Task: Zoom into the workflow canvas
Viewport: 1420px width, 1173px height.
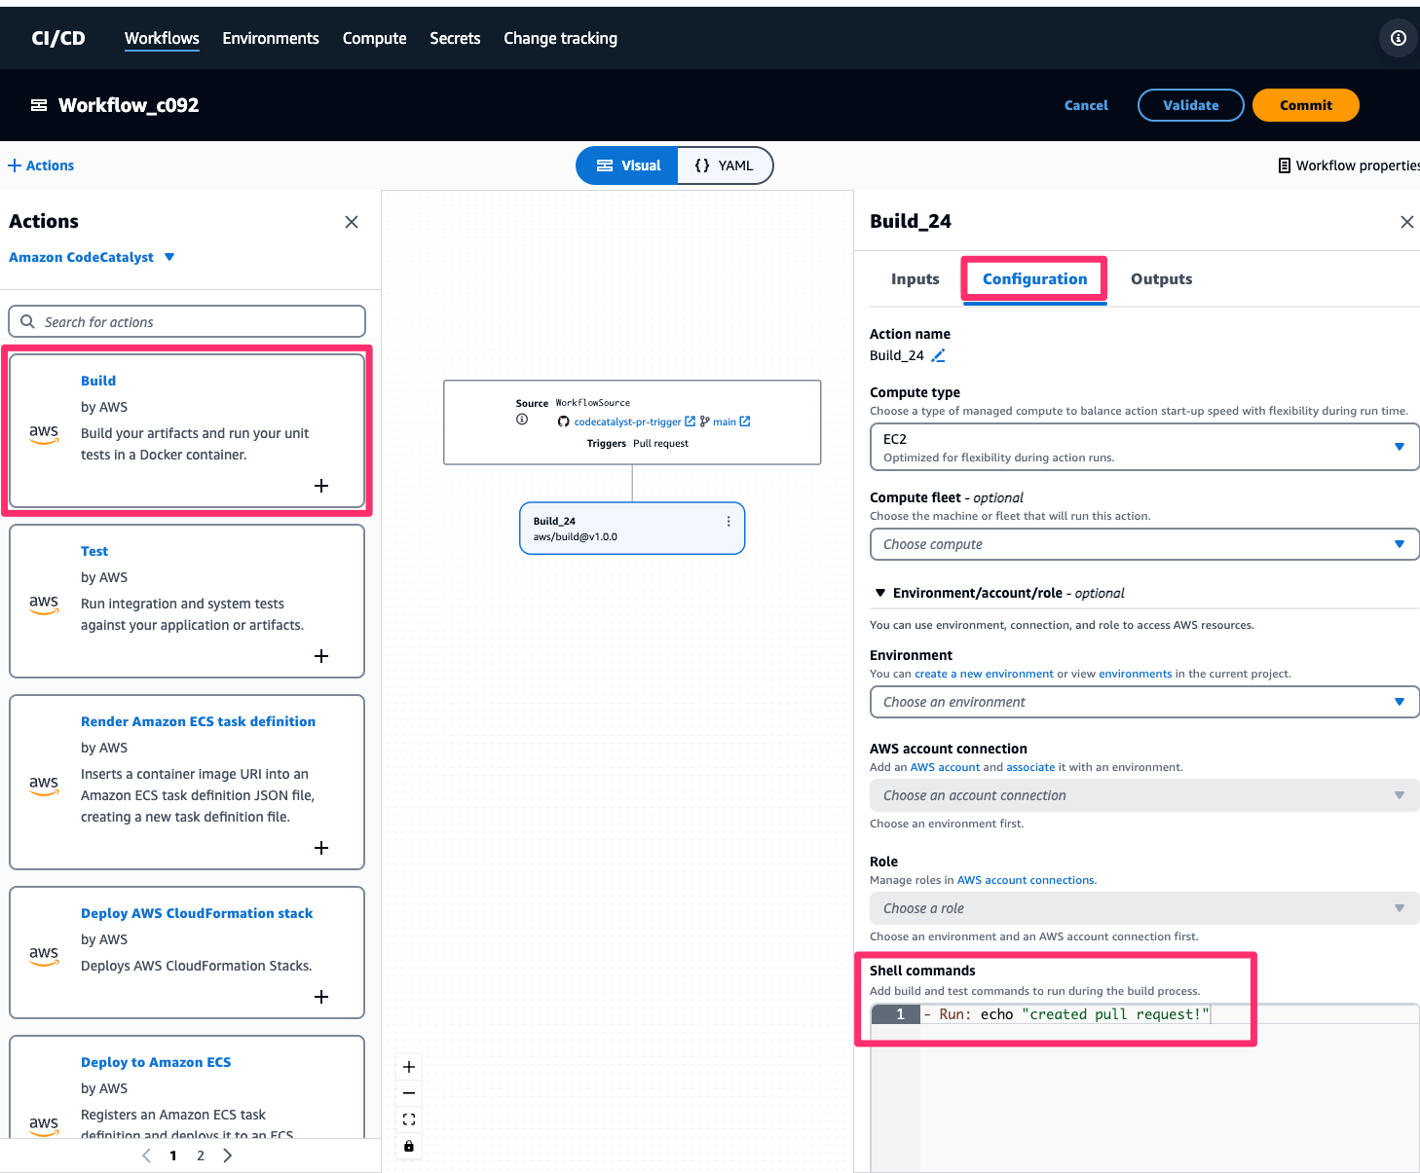Action: pos(409,1067)
